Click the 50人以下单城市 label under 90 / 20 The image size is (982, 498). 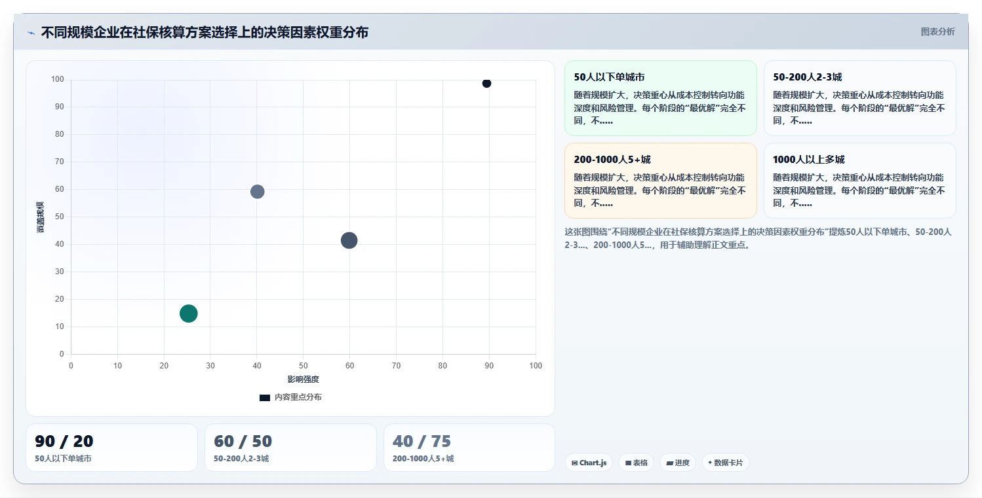point(63,459)
